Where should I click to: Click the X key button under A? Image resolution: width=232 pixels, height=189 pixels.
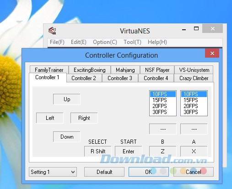point(194,151)
